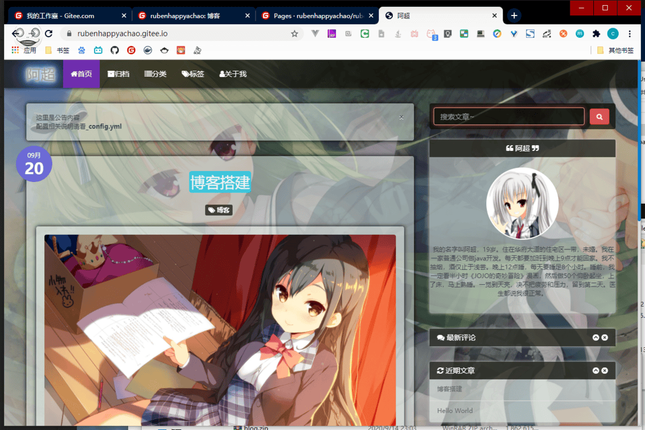645x430 pixels.
Task: Open the Chrome extensions puzzle icon
Action: (x=596, y=34)
